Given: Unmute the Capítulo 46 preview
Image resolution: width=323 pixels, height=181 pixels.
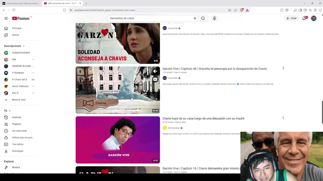Looking at the screenshot, I should pos(155,72).
